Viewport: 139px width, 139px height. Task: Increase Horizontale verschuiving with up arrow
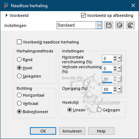coord(115,57)
